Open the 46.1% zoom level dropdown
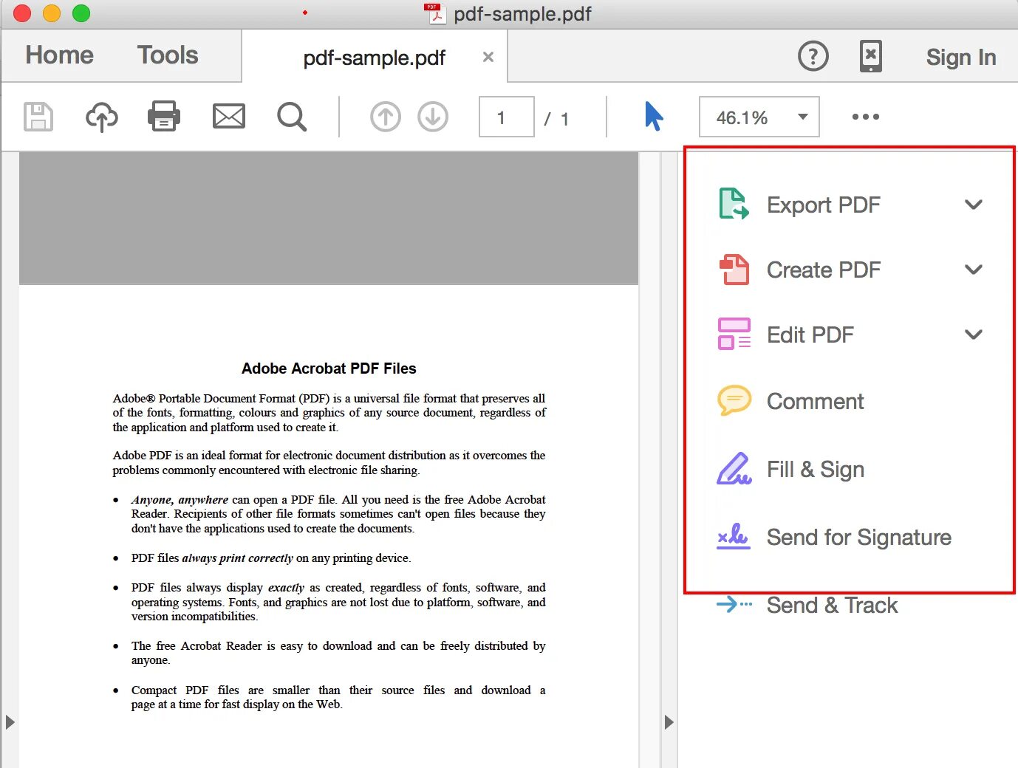Image resolution: width=1018 pixels, height=768 pixels. coord(759,117)
